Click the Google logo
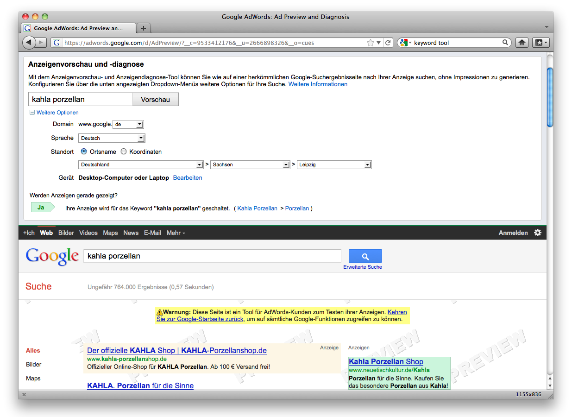The height and width of the screenshot is (417, 572). pyautogui.click(x=52, y=257)
